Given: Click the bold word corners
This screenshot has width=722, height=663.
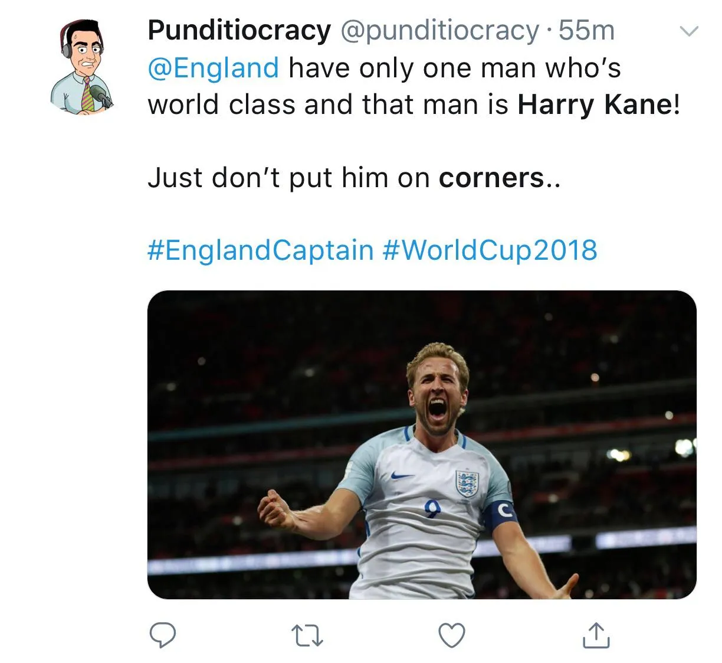Looking at the screenshot, I should [x=491, y=178].
